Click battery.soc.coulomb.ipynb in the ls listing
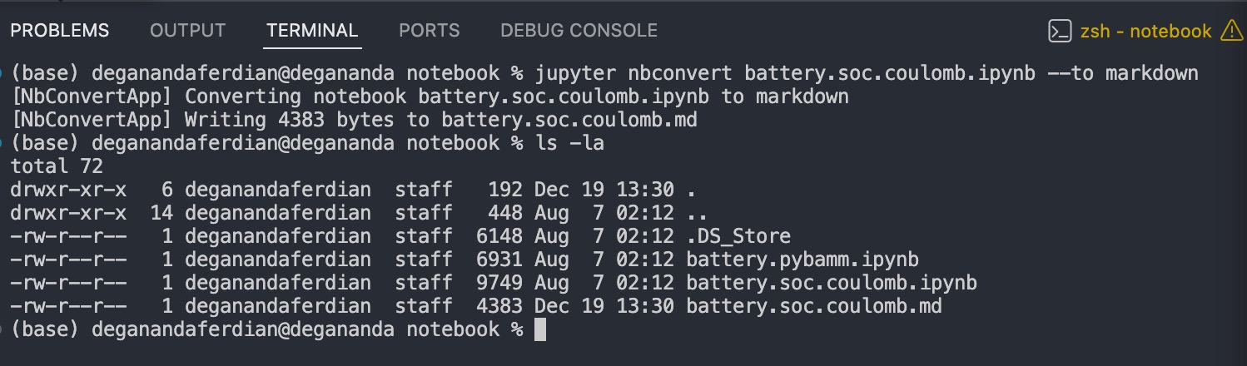Image resolution: width=1247 pixels, height=366 pixels. (832, 283)
